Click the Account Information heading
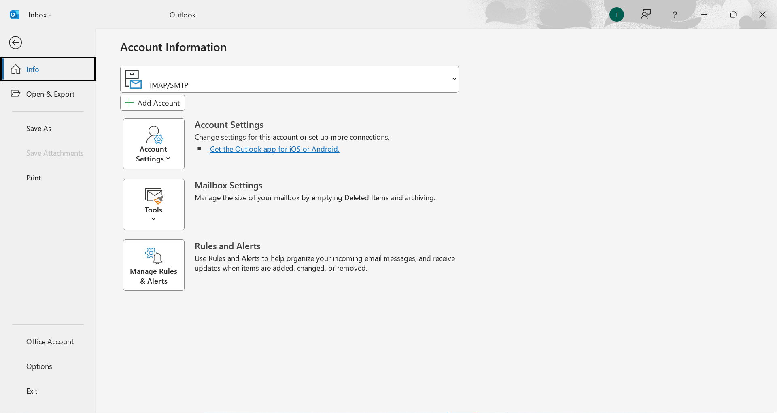Viewport: 777px width, 413px height. [173, 47]
